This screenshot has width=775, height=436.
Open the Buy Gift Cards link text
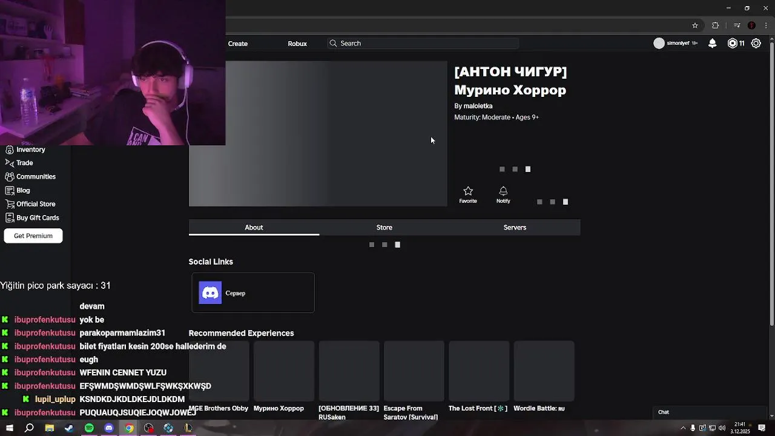click(x=38, y=217)
